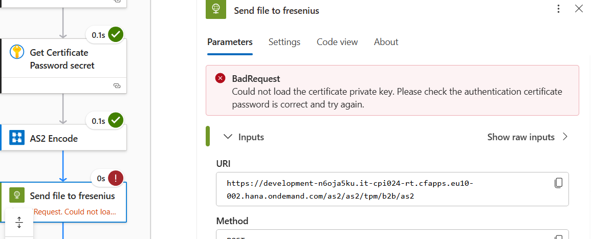Image resolution: width=591 pixels, height=239 pixels.
Task: Open the Code view tab
Action: 337,42
